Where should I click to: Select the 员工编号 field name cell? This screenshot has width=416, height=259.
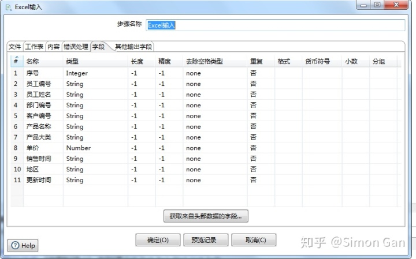tap(43, 84)
